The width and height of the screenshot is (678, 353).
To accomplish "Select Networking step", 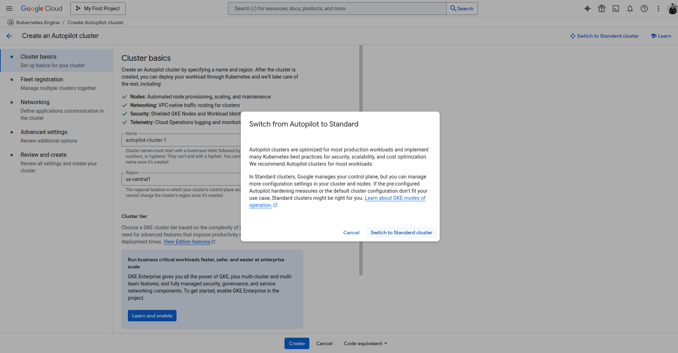I will (x=56, y=109).
